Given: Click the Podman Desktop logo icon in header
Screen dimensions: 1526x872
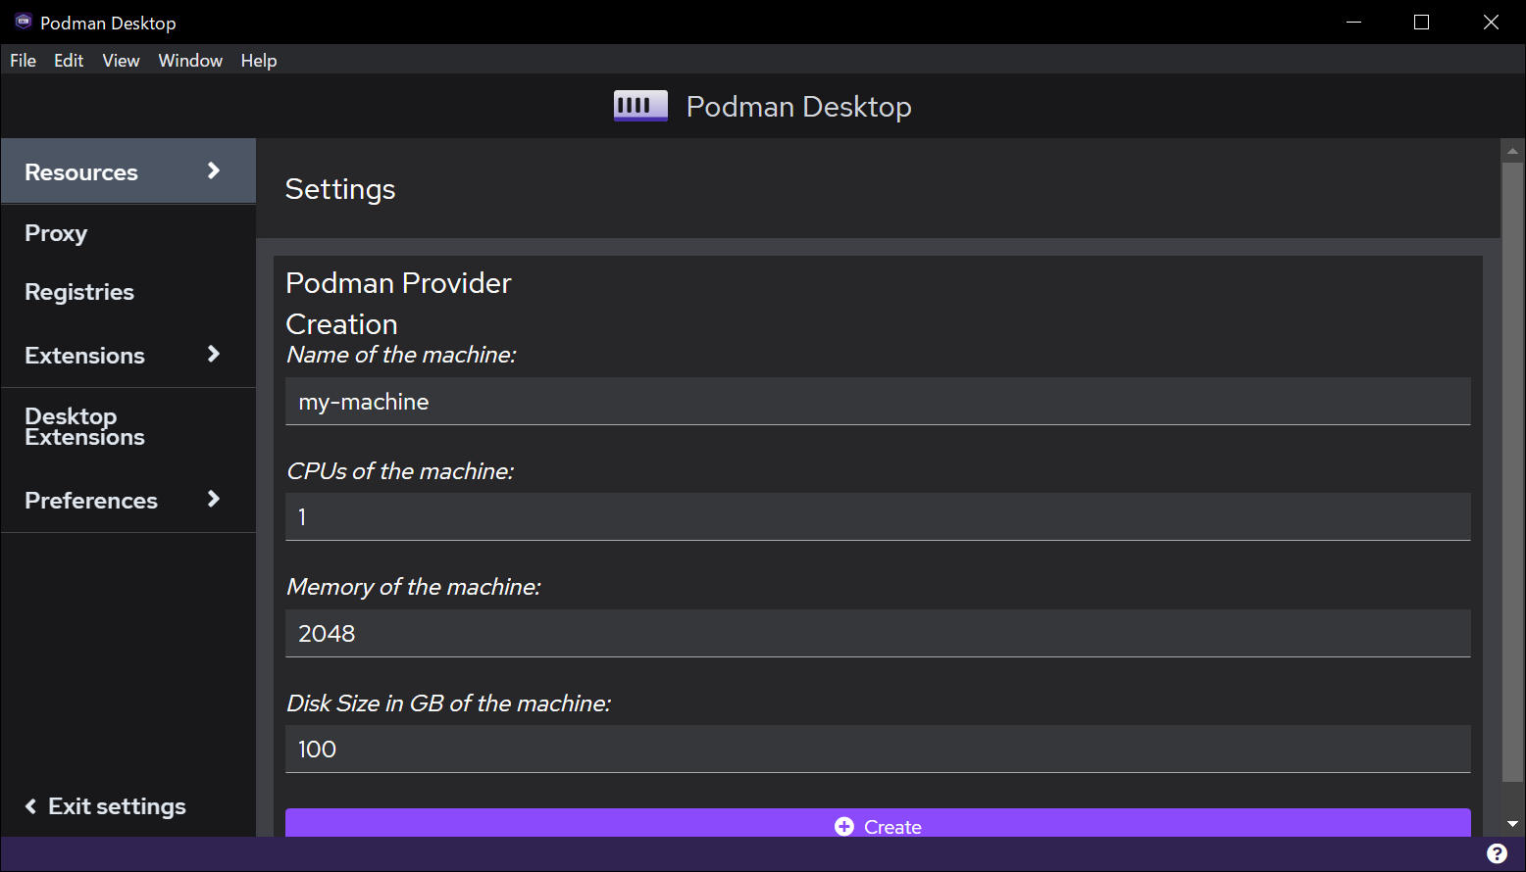Looking at the screenshot, I should pyautogui.click(x=640, y=106).
